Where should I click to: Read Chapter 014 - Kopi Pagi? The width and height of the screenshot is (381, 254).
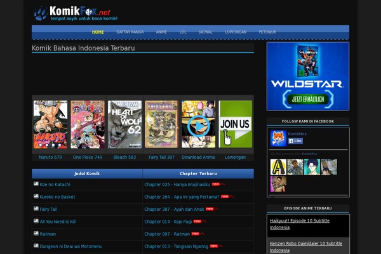pyautogui.click(x=168, y=222)
